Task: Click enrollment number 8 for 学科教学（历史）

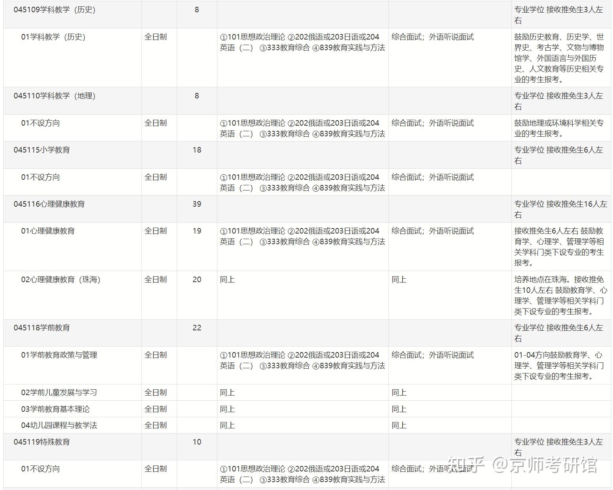Action: coord(197,10)
